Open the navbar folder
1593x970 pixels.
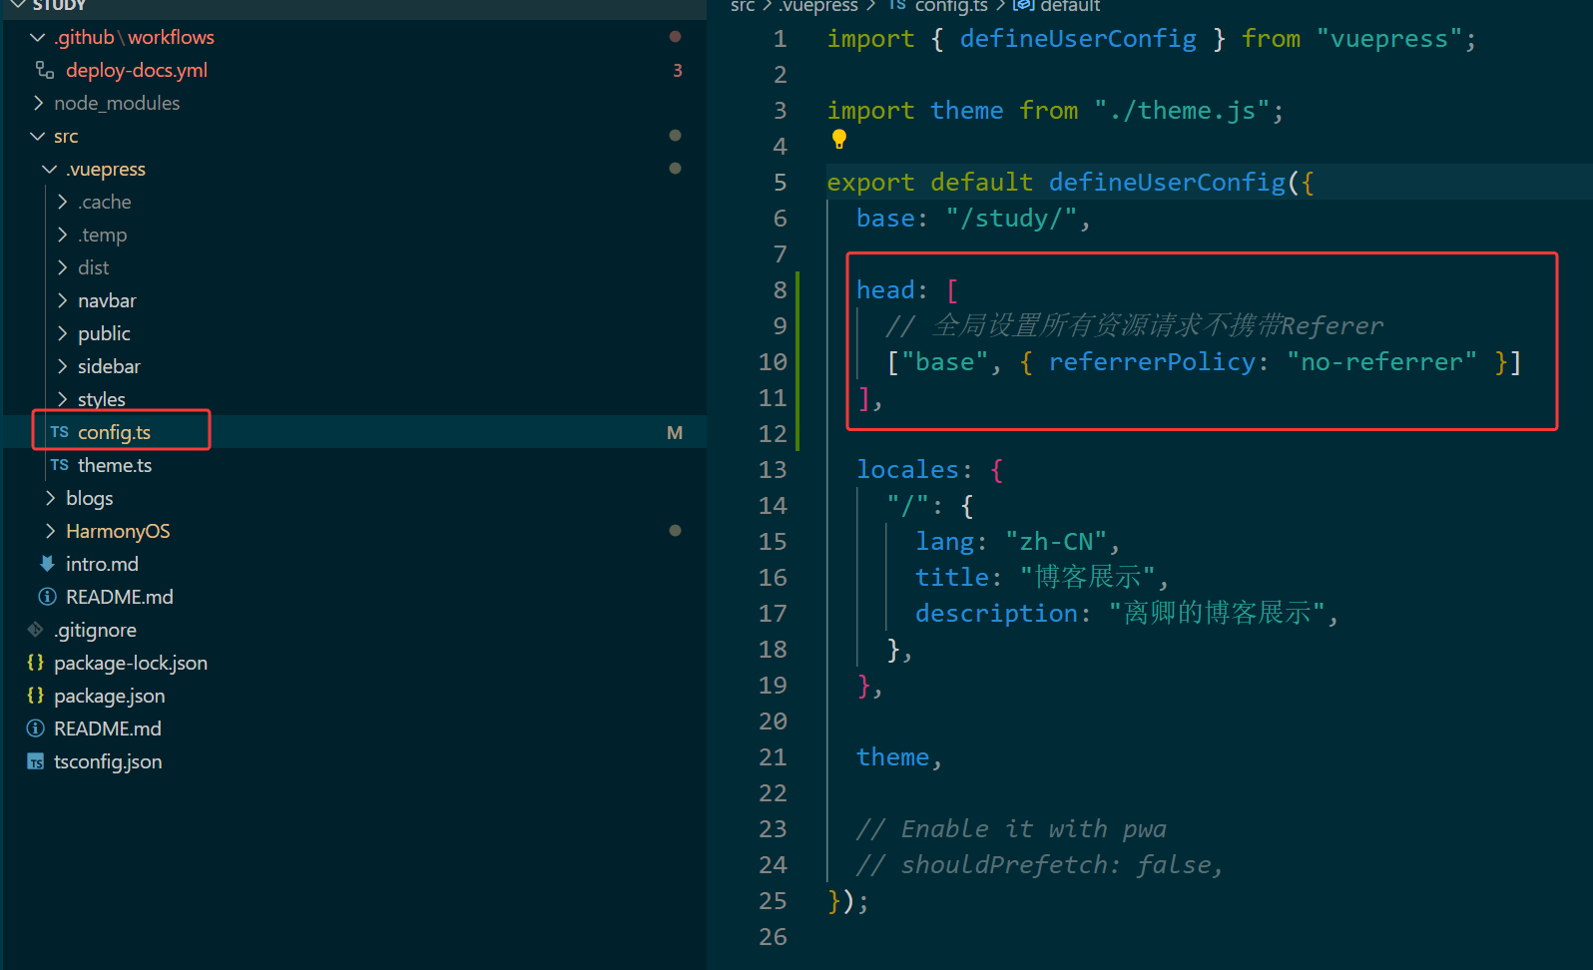[107, 300]
